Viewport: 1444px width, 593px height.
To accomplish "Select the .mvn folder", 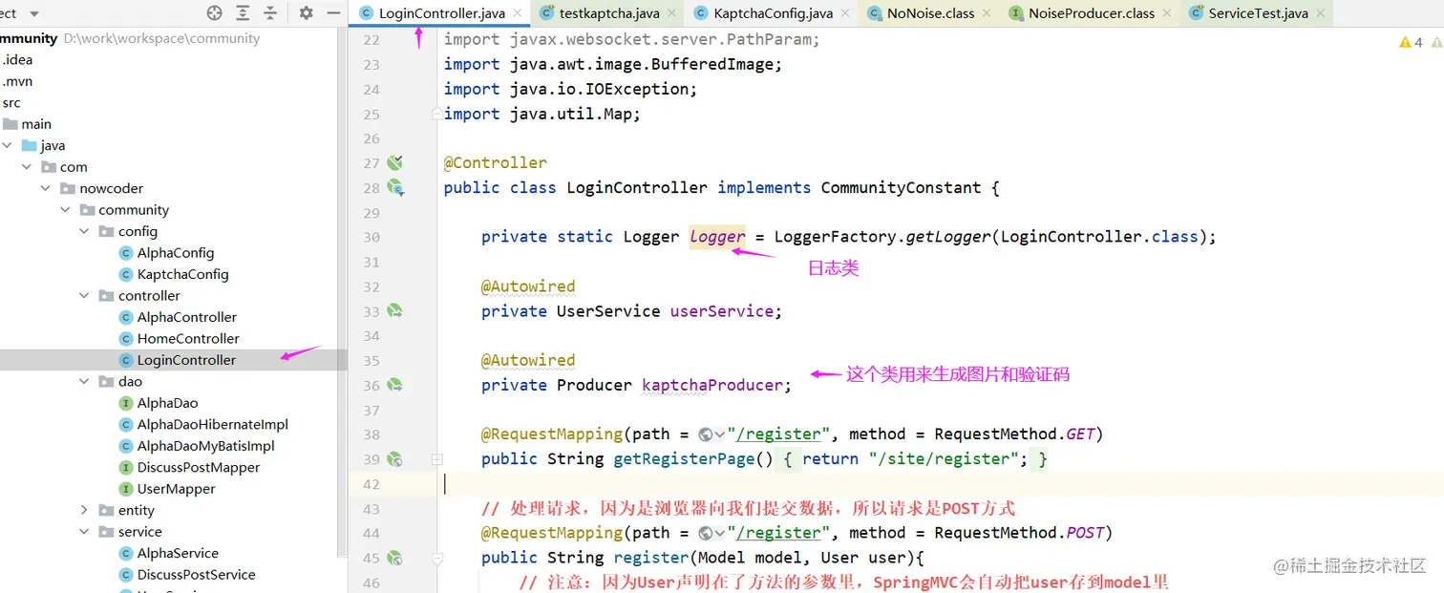I will point(17,81).
